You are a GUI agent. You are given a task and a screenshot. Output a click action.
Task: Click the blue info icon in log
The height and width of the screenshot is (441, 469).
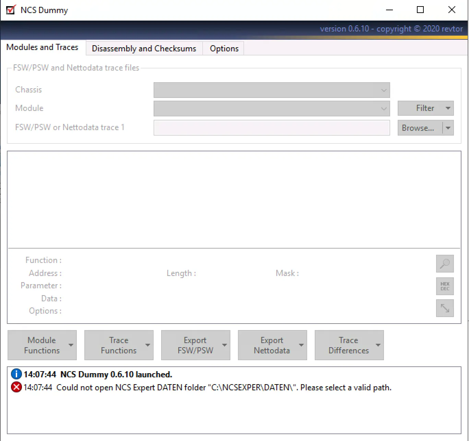(16, 374)
